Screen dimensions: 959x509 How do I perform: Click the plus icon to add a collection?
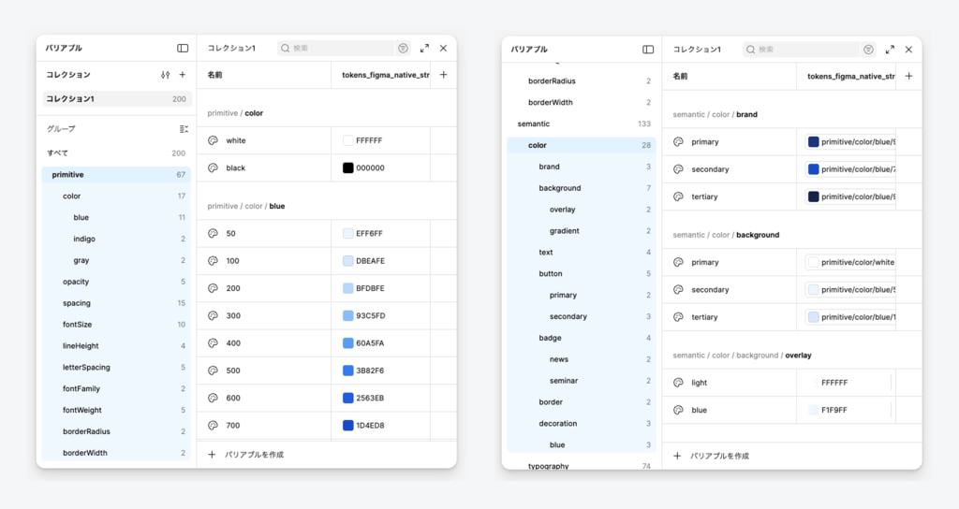coord(183,75)
